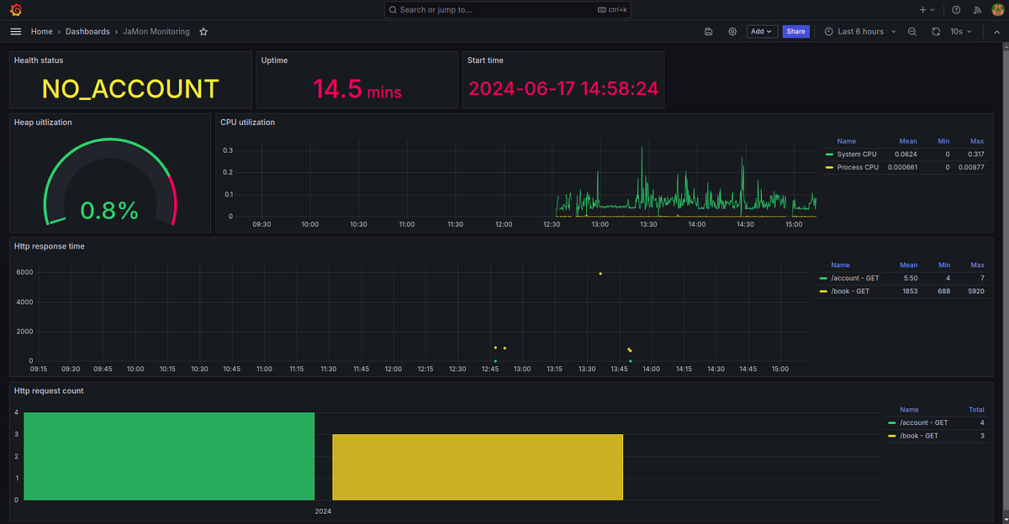Go to Home breadcrumb
This screenshot has height=524, width=1009.
pyautogui.click(x=42, y=31)
